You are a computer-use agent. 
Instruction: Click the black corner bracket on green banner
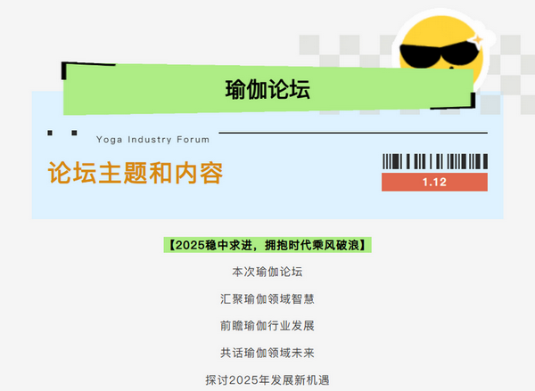(x=64, y=69)
